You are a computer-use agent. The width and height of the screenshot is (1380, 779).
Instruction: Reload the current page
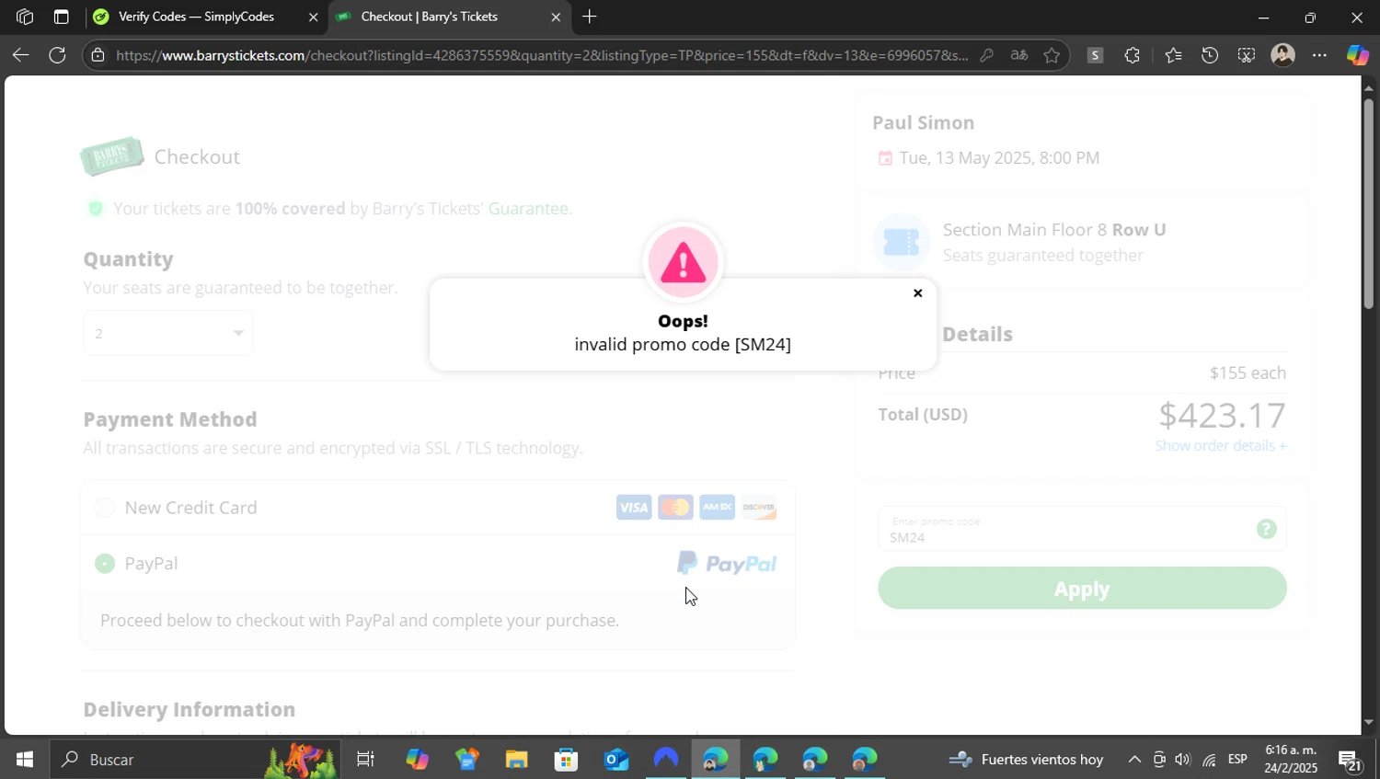[57, 55]
